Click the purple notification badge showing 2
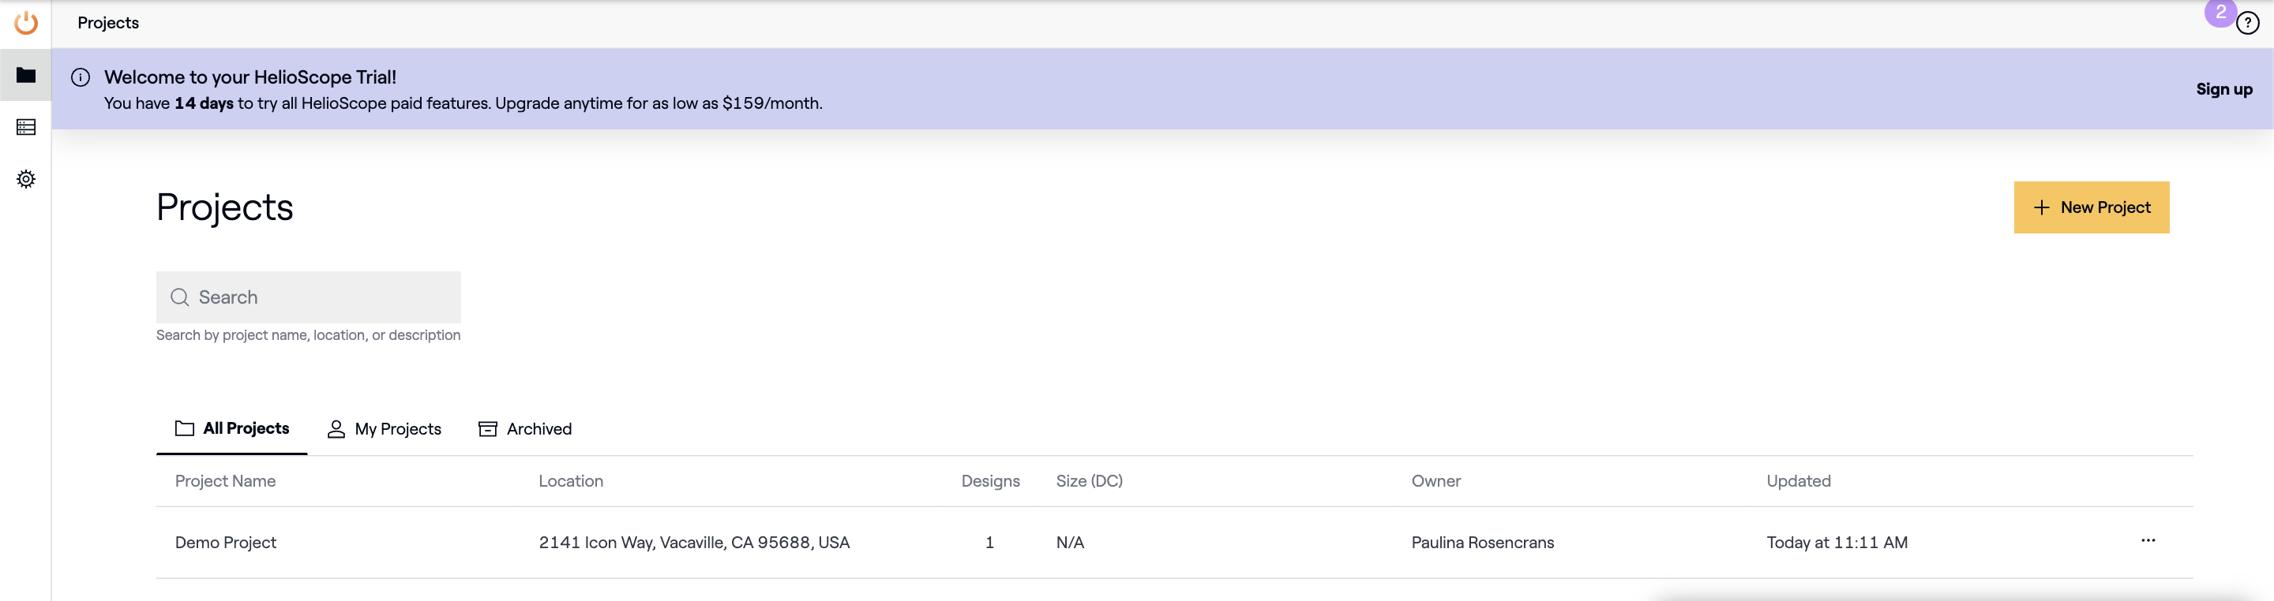The image size is (2274, 601). (2220, 13)
